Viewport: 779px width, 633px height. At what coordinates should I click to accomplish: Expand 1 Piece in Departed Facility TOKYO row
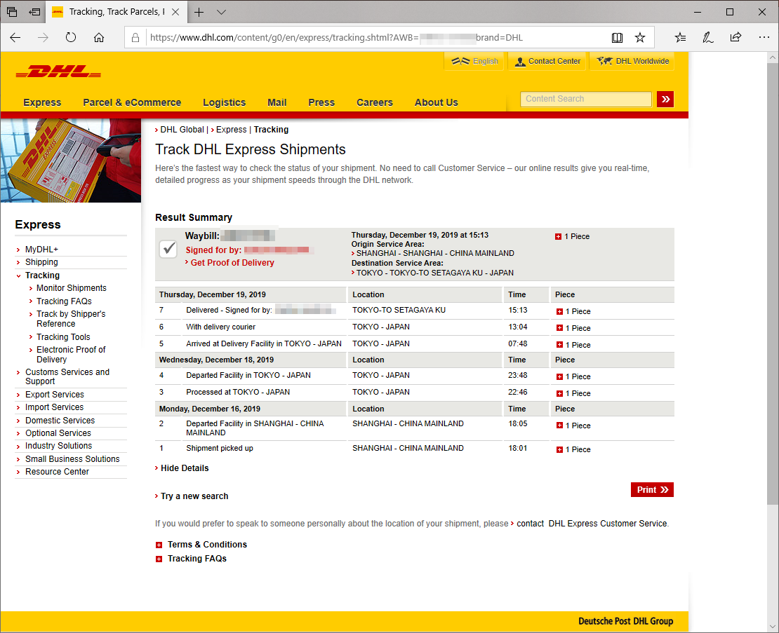pyautogui.click(x=559, y=377)
